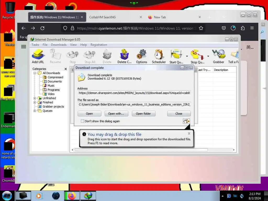Collapse the All Downloads tree node
The image size is (268, 201).
coord(35,73)
